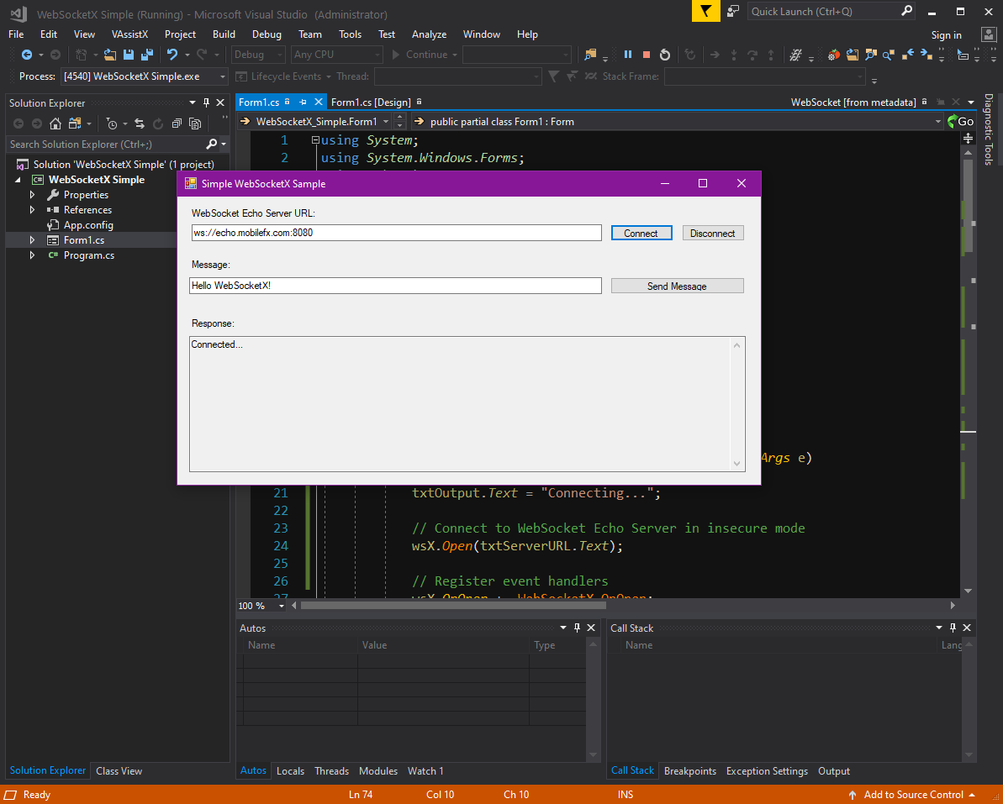This screenshot has height=804, width=1003.
Task: Click the Pending Changes Filter clock icon
Action: pos(112,123)
